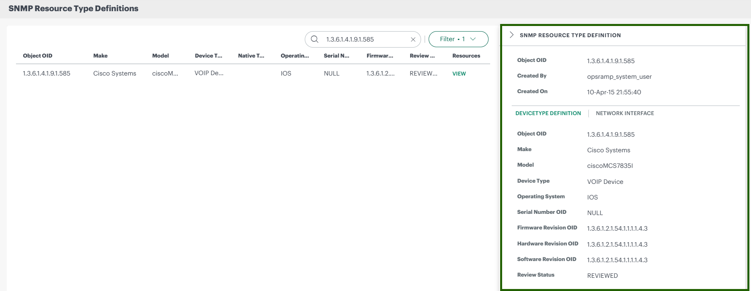Sort by Make column header

[x=100, y=56]
